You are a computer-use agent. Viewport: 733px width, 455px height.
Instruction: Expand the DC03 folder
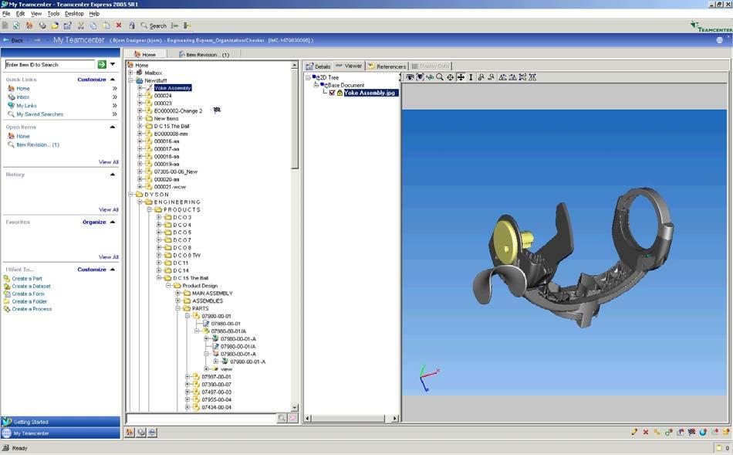tap(159, 217)
